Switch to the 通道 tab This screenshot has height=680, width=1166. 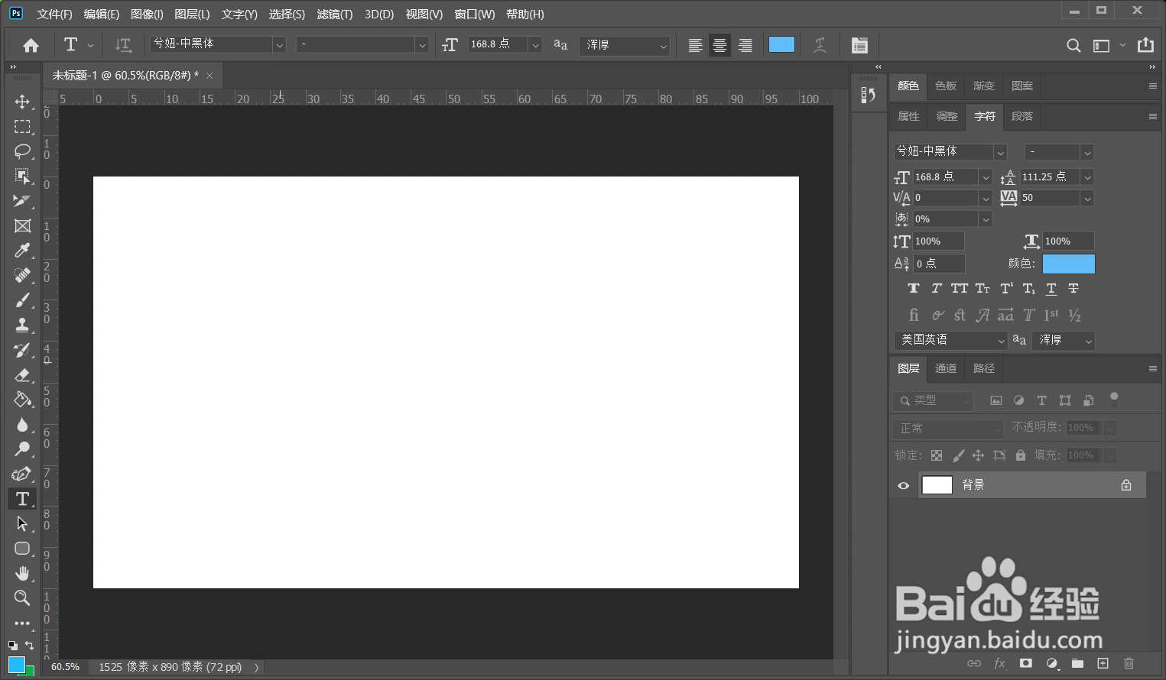[946, 368]
